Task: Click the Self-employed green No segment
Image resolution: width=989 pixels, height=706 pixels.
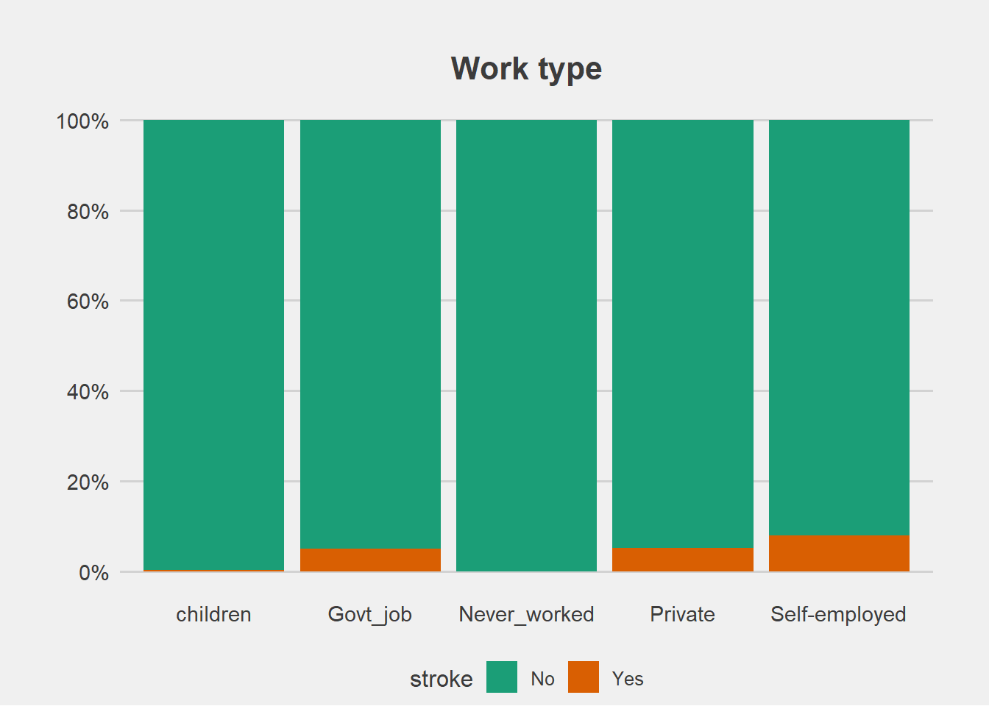Action: click(x=839, y=327)
